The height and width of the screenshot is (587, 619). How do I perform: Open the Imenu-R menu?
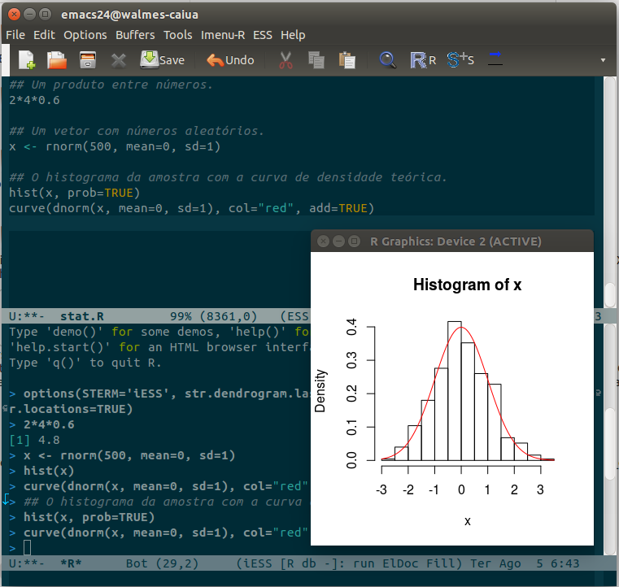coord(222,35)
